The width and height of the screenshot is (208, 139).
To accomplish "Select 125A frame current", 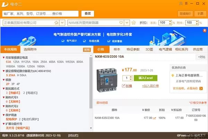I will tap(16, 62).
